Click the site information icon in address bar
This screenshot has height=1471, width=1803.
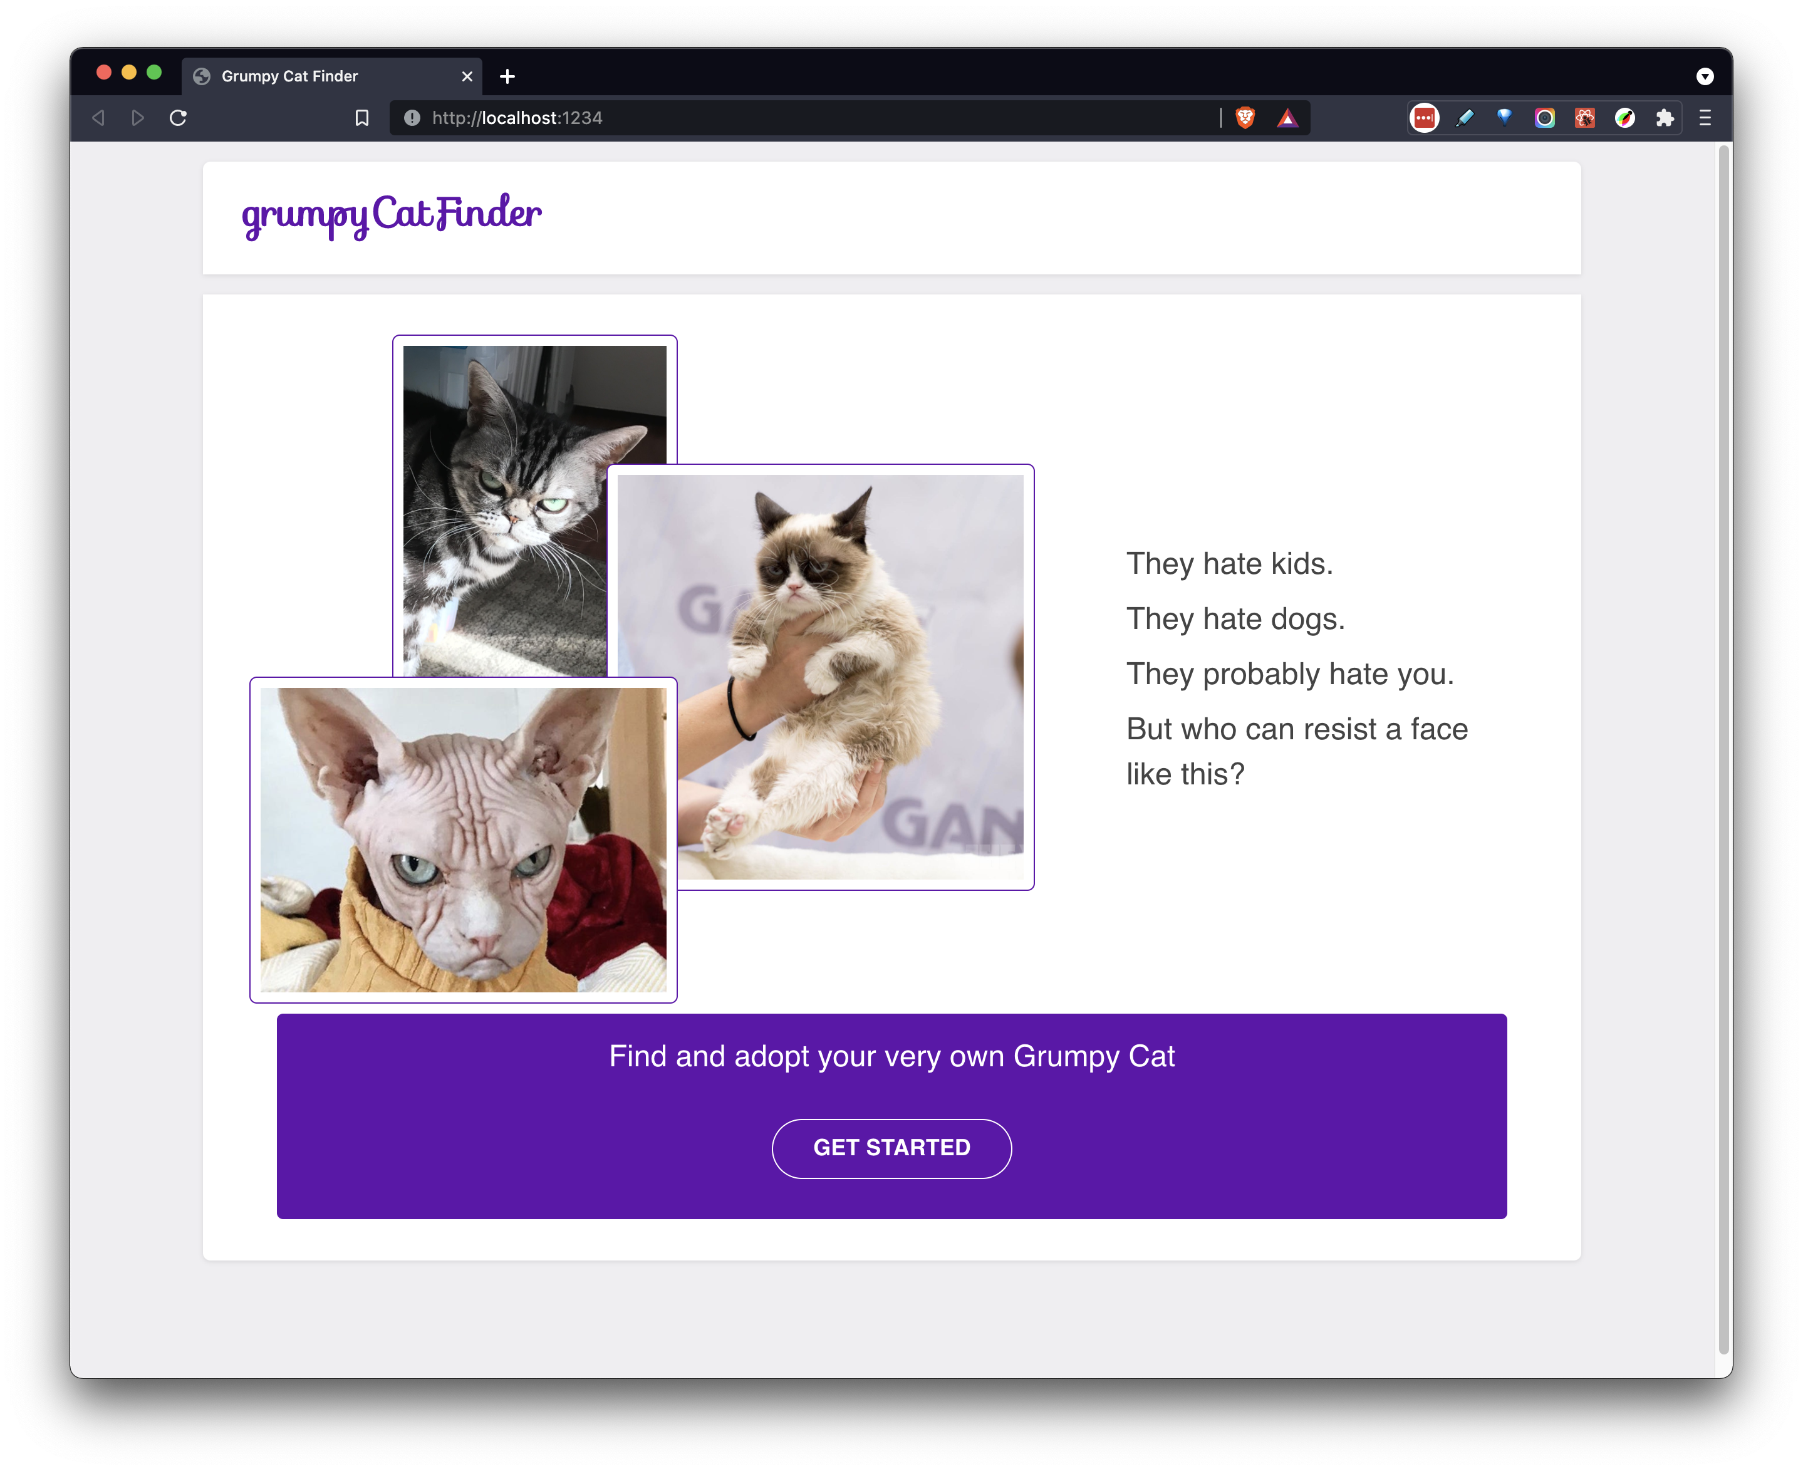coord(410,118)
